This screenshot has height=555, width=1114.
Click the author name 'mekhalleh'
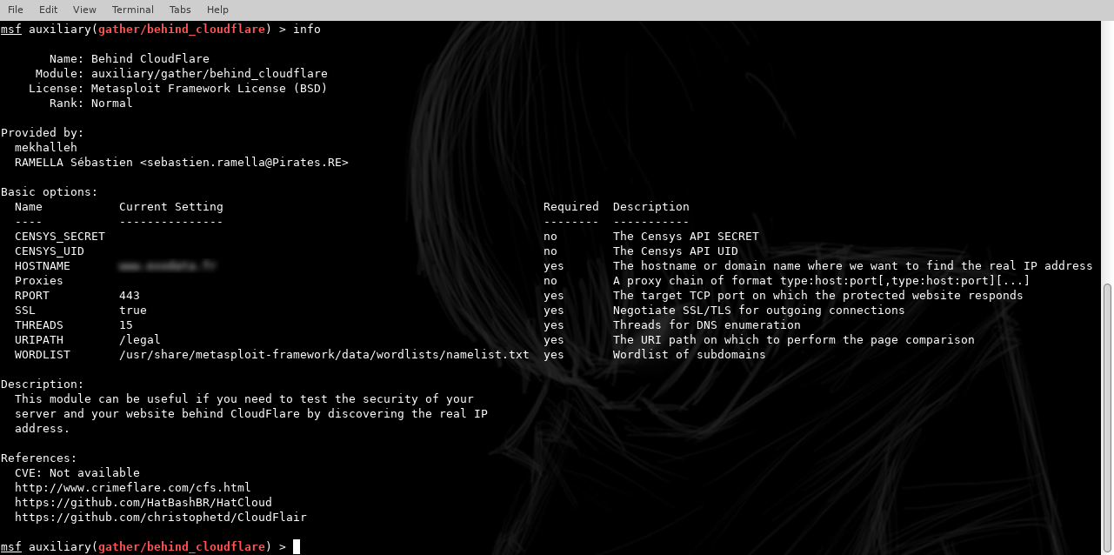pos(46,148)
